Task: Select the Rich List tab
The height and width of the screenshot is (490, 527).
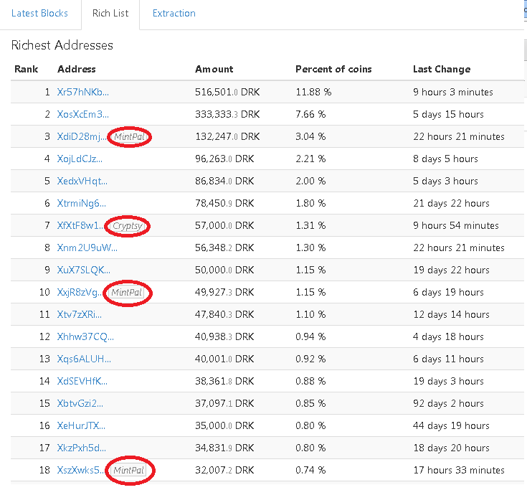Action: (x=110, y=14)
